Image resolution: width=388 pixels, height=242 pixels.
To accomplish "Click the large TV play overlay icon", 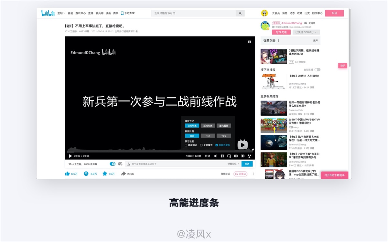I will pyautogui.click(x=242, y=144).
